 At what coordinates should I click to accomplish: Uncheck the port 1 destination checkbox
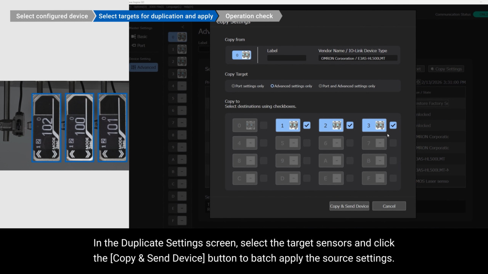click(x=307, y=125)
